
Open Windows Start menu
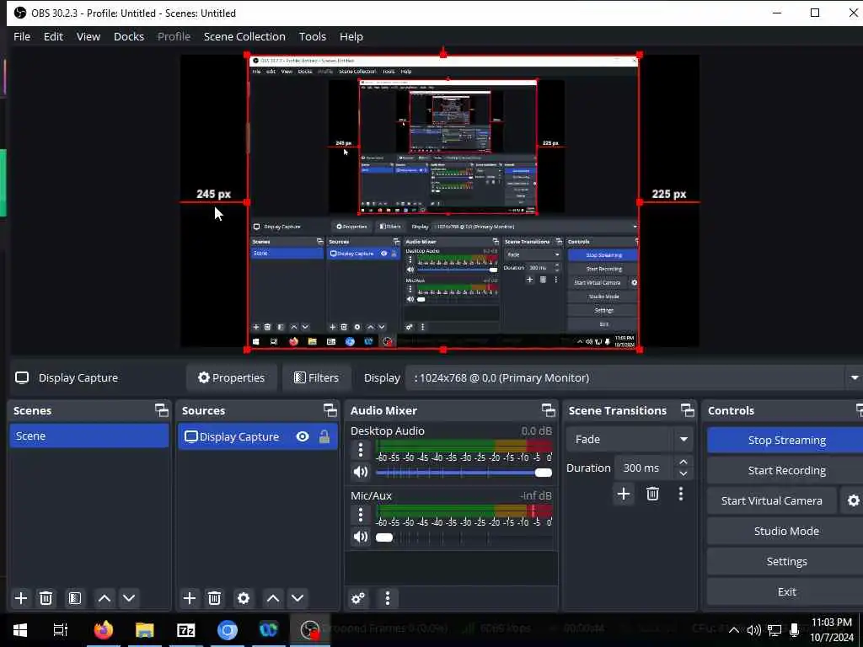coord(20,629)
